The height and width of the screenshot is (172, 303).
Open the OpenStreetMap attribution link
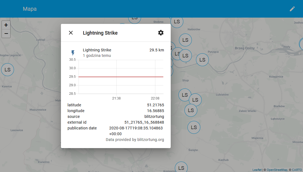[277, 170]
